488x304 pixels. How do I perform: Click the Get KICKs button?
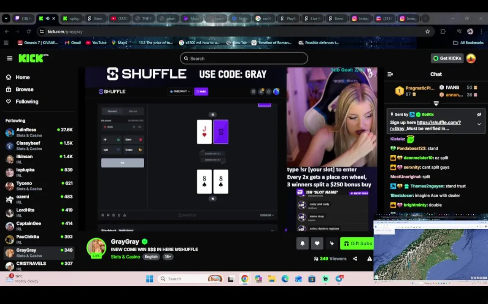point(447,58)
